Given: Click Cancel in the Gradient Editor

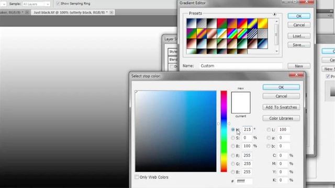Looking at the screenshot, I should tap(299, 25).
